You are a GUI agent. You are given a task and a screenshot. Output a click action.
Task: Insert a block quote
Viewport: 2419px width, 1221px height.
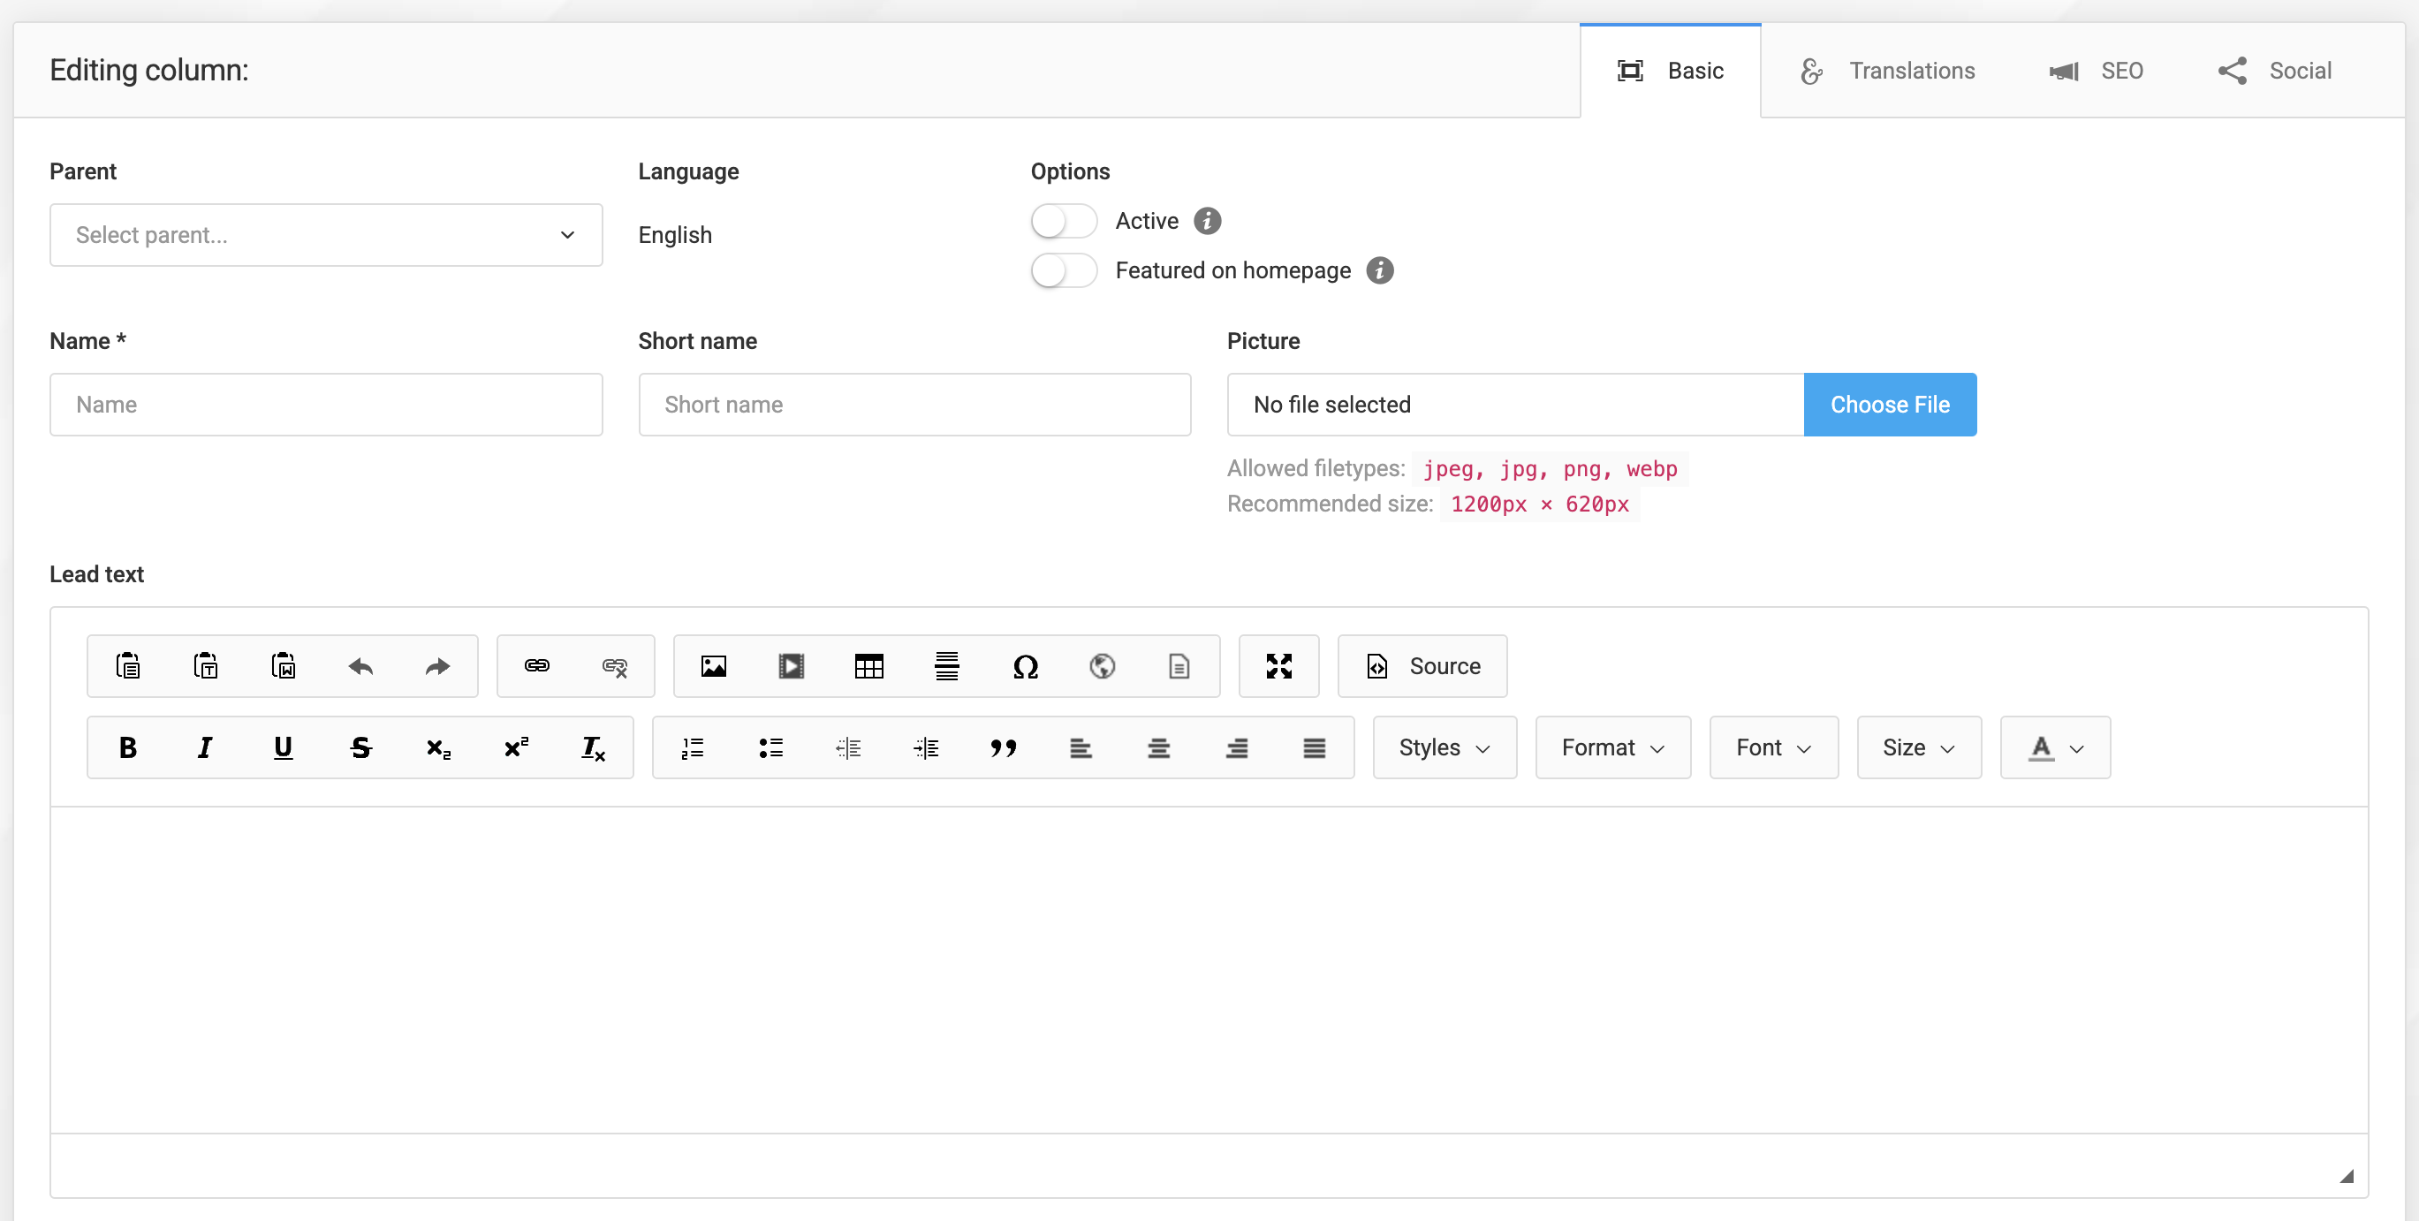(1003, 747)
